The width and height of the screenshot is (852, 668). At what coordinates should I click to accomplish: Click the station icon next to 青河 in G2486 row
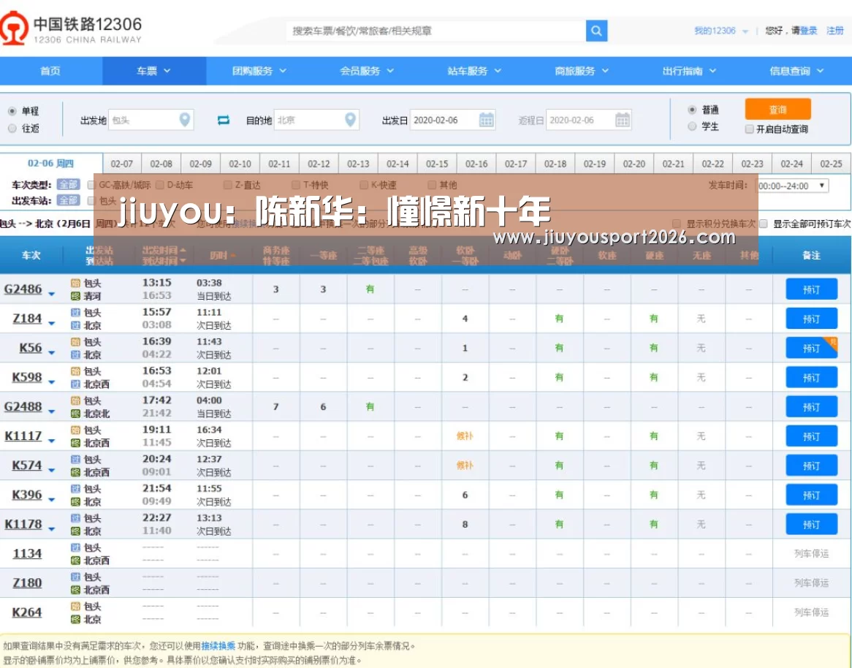pyautogui.click(x=75, y=296)
